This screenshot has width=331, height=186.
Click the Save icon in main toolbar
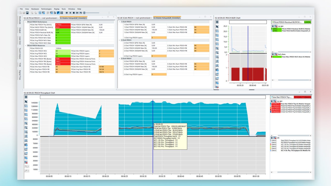(27, 13)
